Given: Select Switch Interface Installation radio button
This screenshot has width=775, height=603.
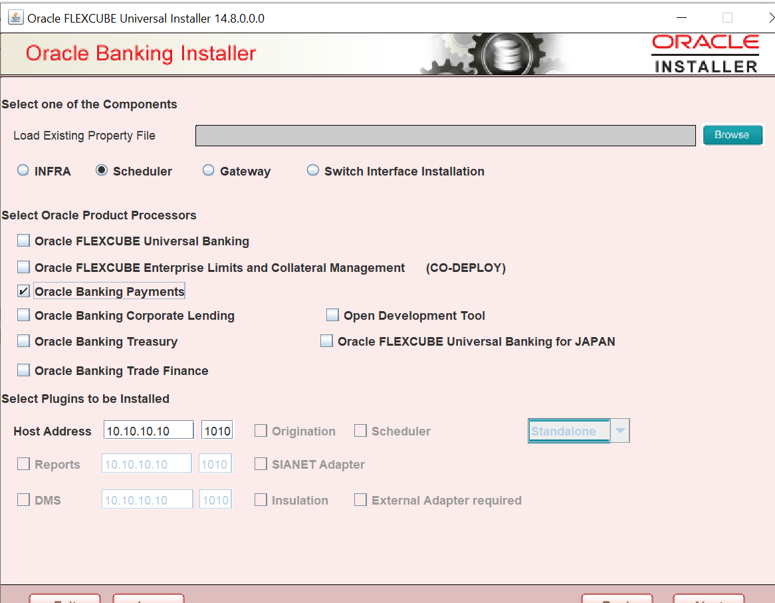Looking at the screenshot, I should pyautogui.click(x=313, y=170).
